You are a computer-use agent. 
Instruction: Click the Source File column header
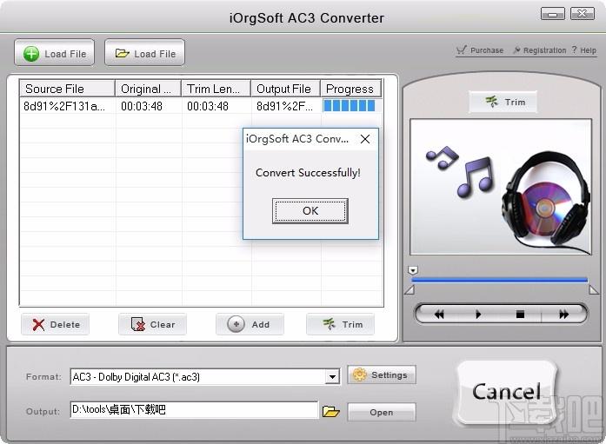pos(67,89)
